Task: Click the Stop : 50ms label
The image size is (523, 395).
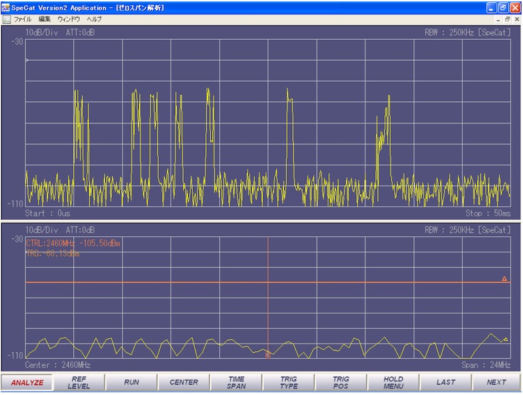Action: (488, 213)
